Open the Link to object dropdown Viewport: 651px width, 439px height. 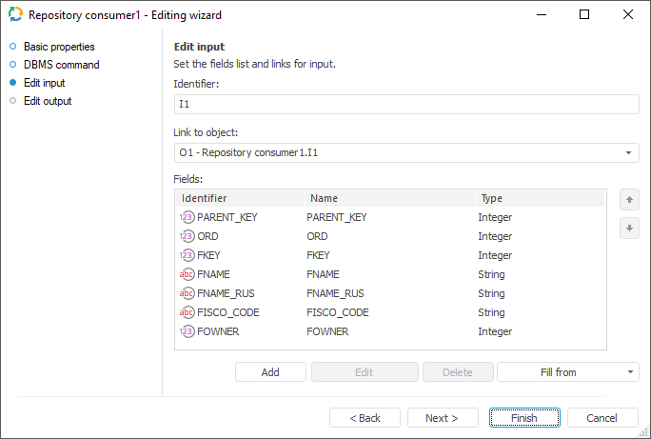click(629, 152)
